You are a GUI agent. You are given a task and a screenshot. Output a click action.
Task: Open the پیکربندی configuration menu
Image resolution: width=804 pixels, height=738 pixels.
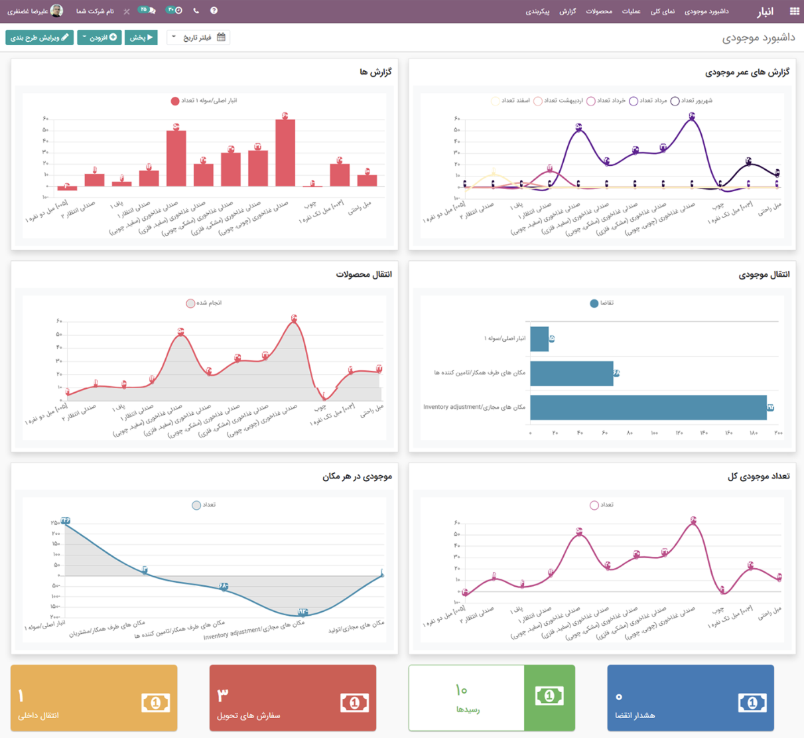pos(537,11)
